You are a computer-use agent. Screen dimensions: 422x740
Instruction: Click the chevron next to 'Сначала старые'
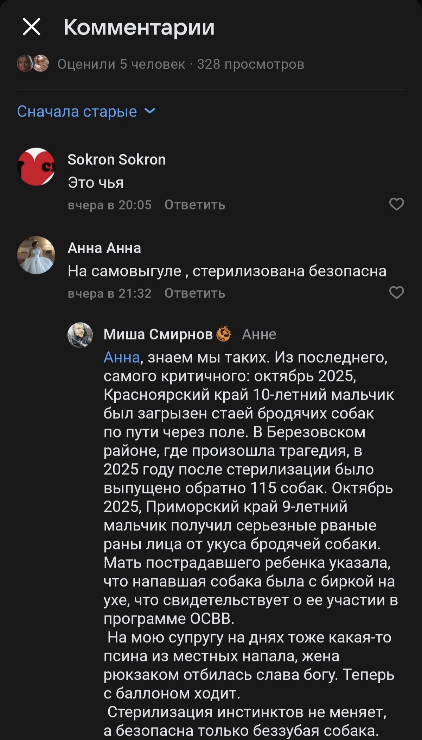pos(150,111)
